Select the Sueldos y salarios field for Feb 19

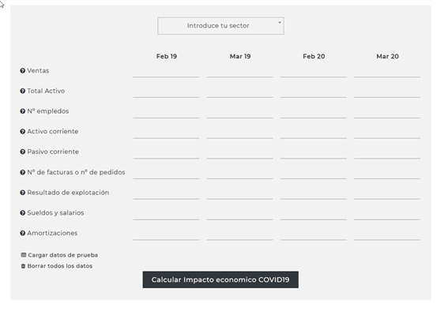[166, 214]
